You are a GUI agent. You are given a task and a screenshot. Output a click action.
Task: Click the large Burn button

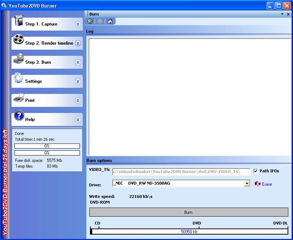189,212
